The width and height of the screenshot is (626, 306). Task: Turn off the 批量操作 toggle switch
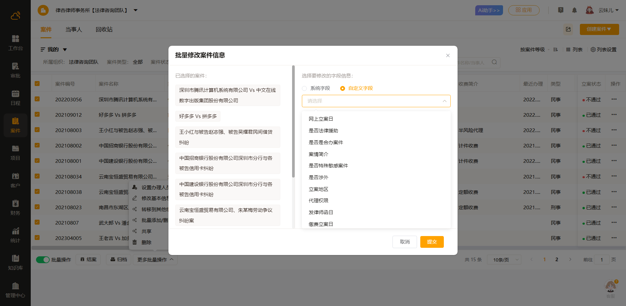click(43, 260)
